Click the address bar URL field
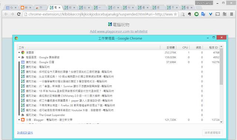Screen dimensions: 237x140 tap(100, 14)
